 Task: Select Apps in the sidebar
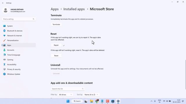tap(19, 45)
